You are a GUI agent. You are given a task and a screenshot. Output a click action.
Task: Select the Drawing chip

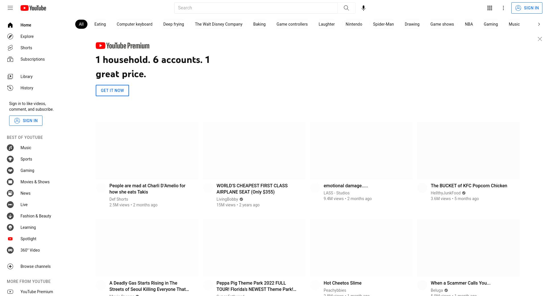[412, 24]
